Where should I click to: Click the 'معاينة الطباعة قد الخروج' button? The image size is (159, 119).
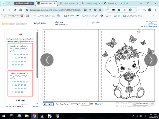[141, 104]
